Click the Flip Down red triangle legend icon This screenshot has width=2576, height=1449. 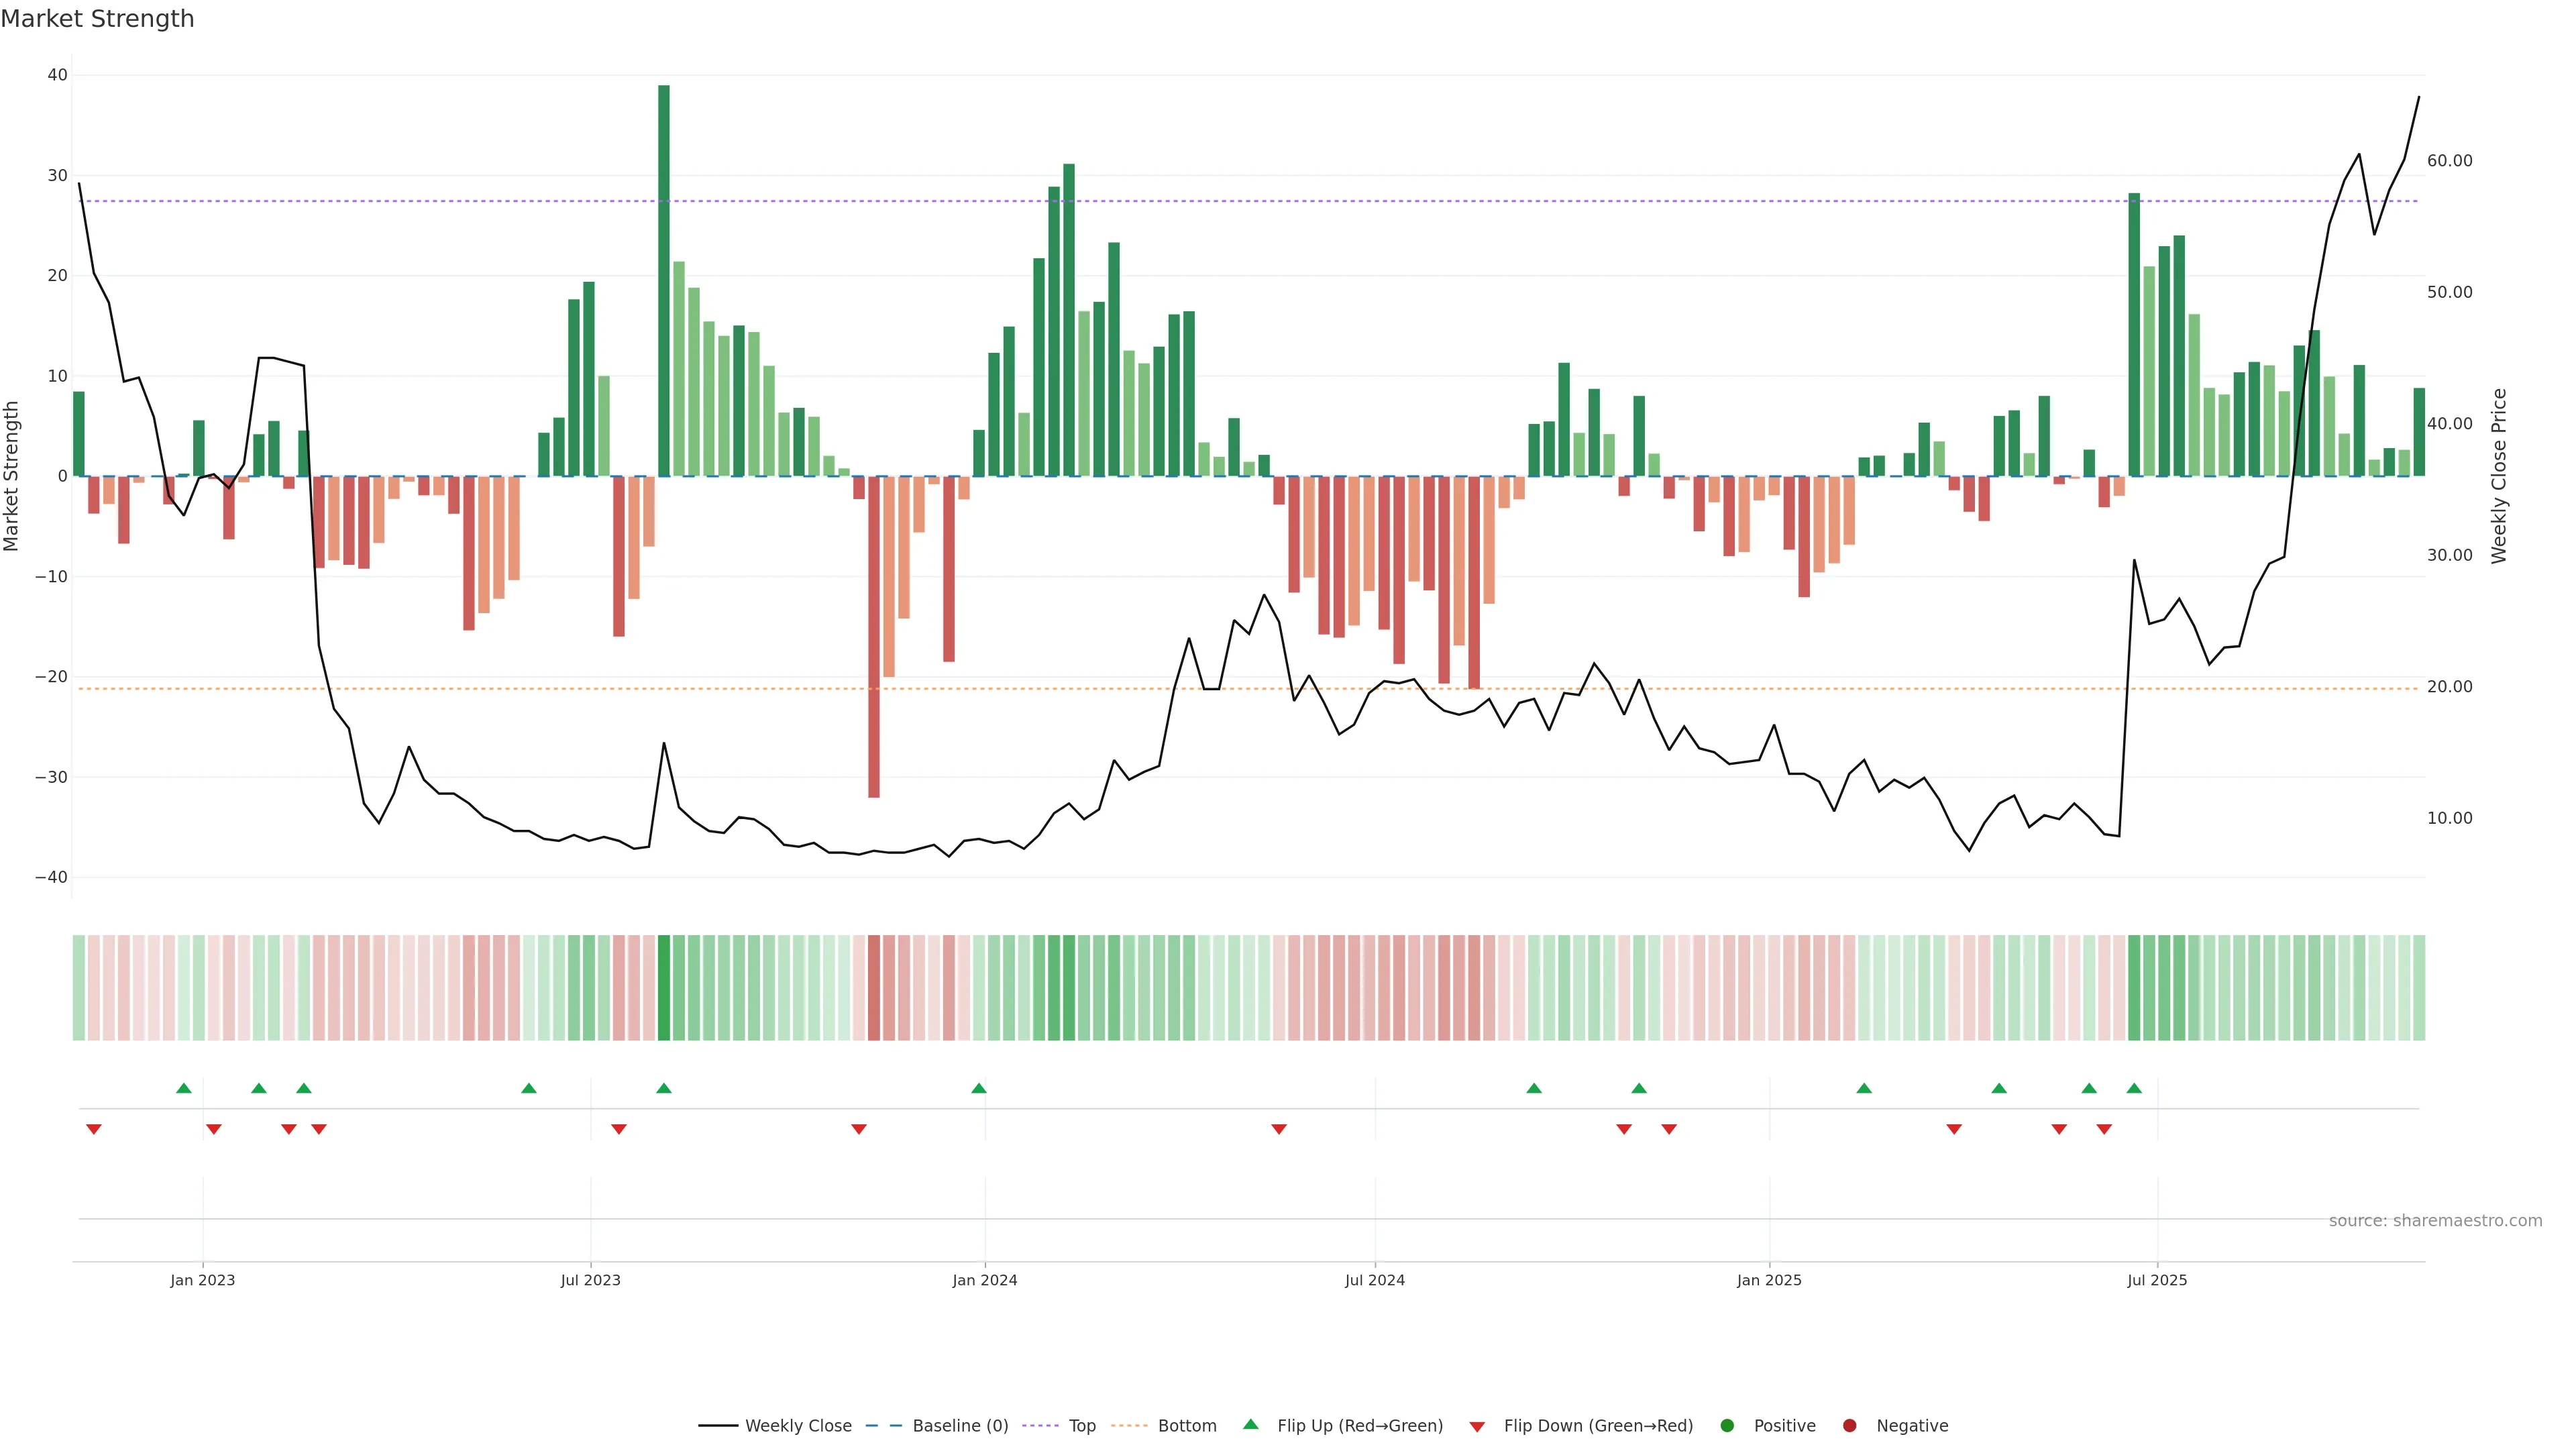pos(1477,1426)
